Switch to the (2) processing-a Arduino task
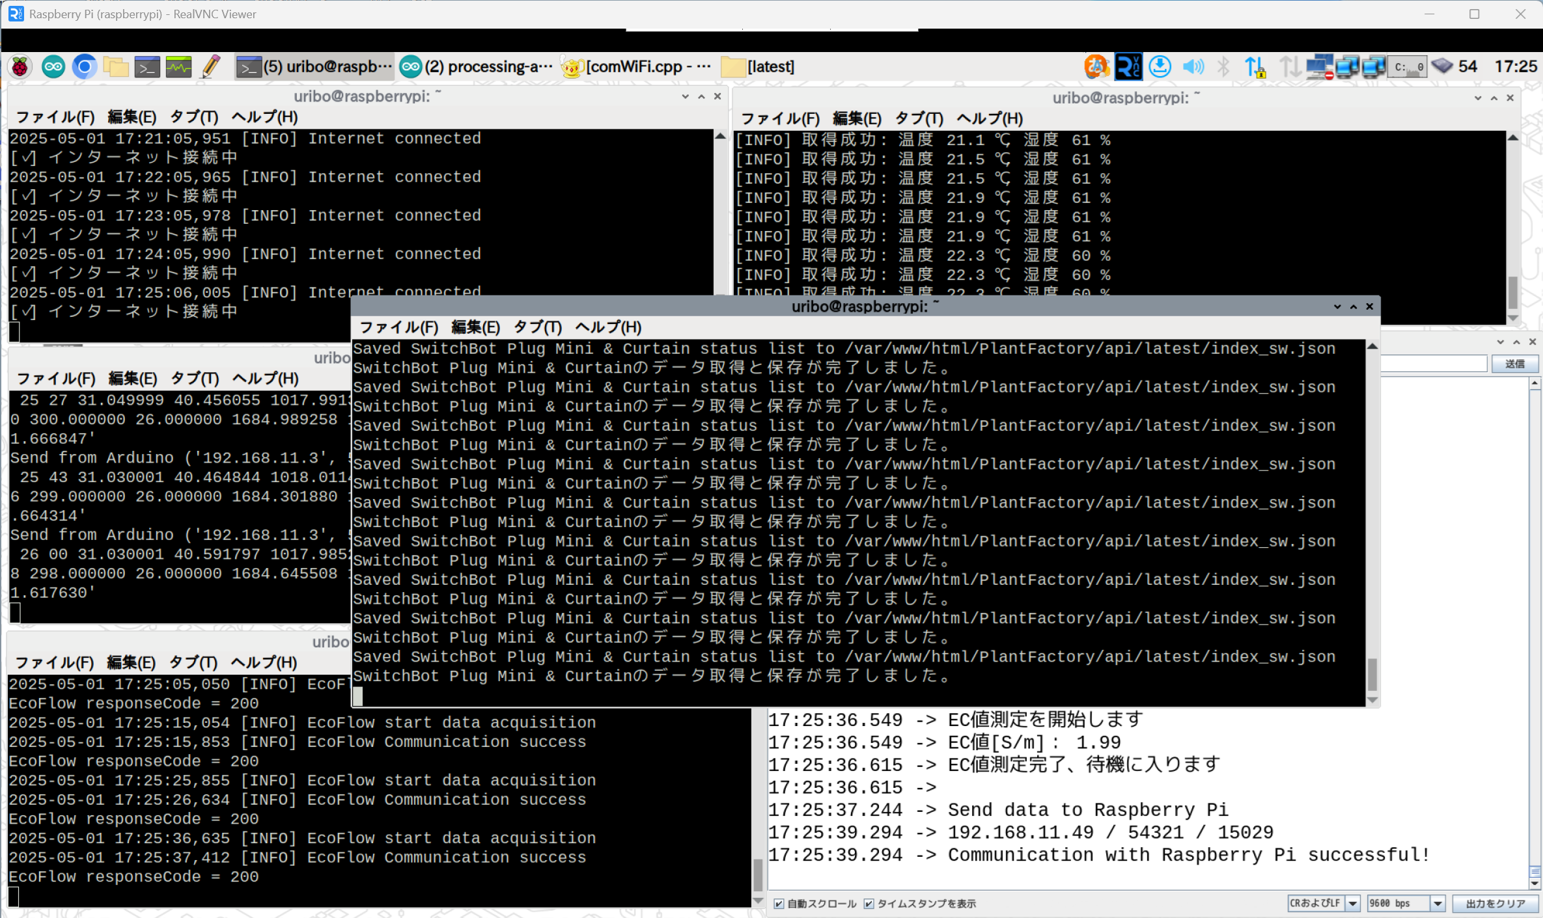This screenshot has width=1543, height=918. pyautogui.click(x=476, y=66)
